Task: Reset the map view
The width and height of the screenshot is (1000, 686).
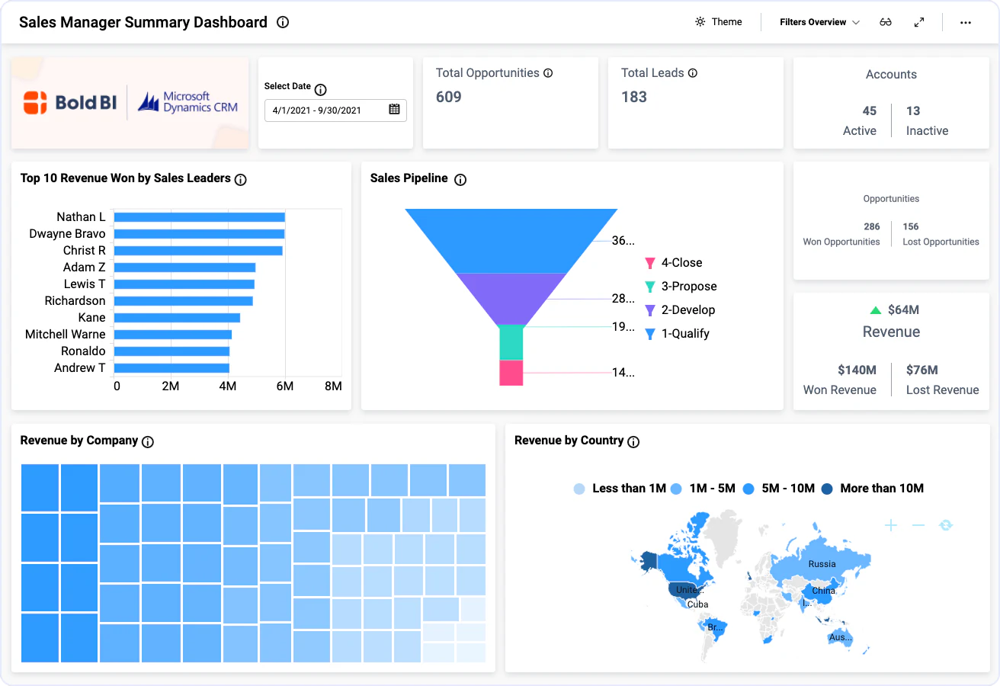Action: [946, 525]
